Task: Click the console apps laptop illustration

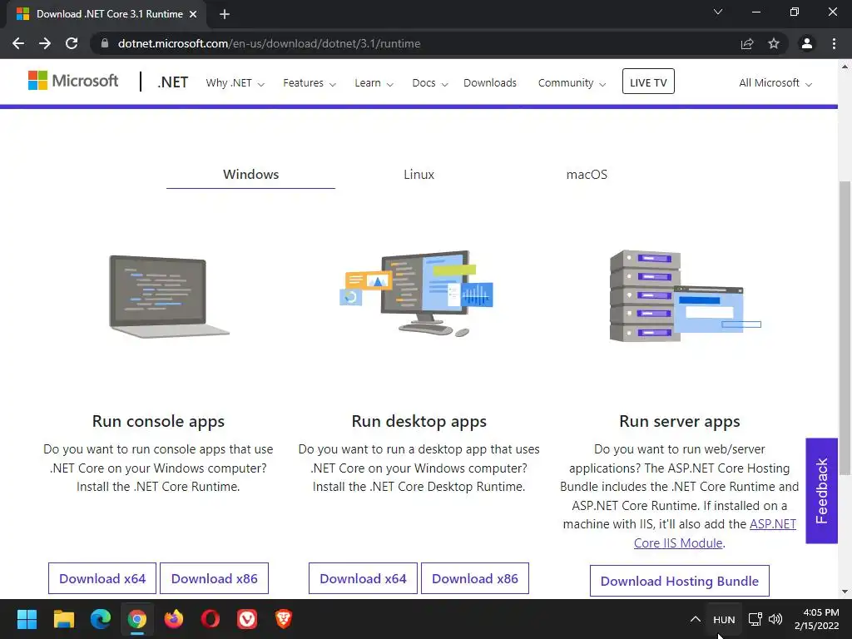Action: click(169, 297)
